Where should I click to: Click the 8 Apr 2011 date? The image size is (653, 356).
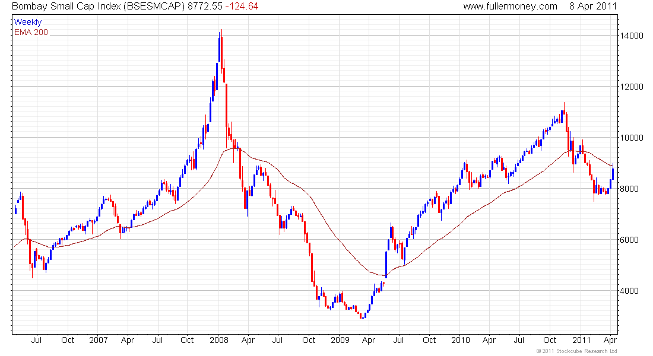point(592,7)
